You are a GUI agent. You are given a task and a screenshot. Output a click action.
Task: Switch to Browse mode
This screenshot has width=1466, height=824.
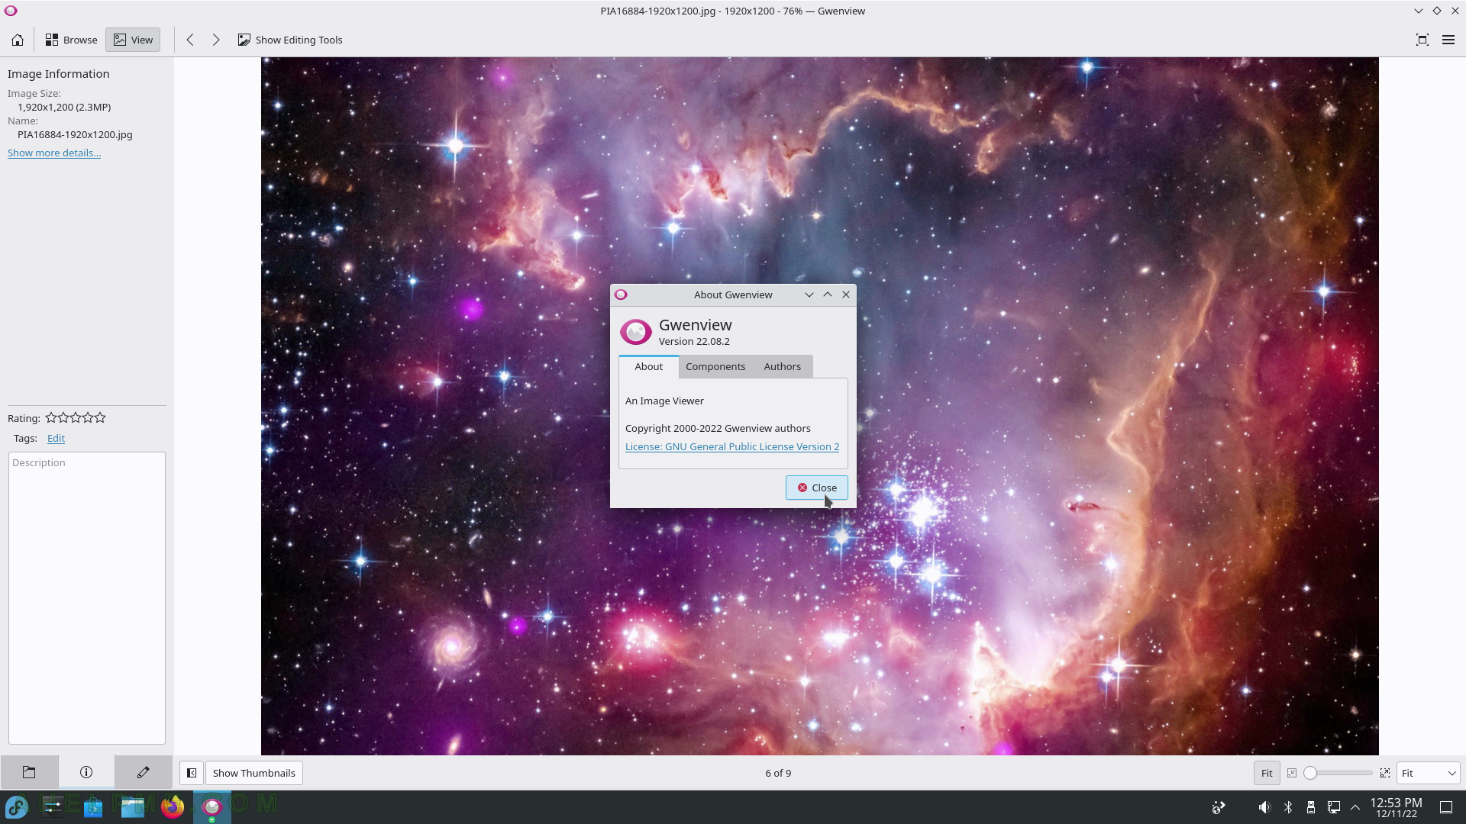point(71,40)
